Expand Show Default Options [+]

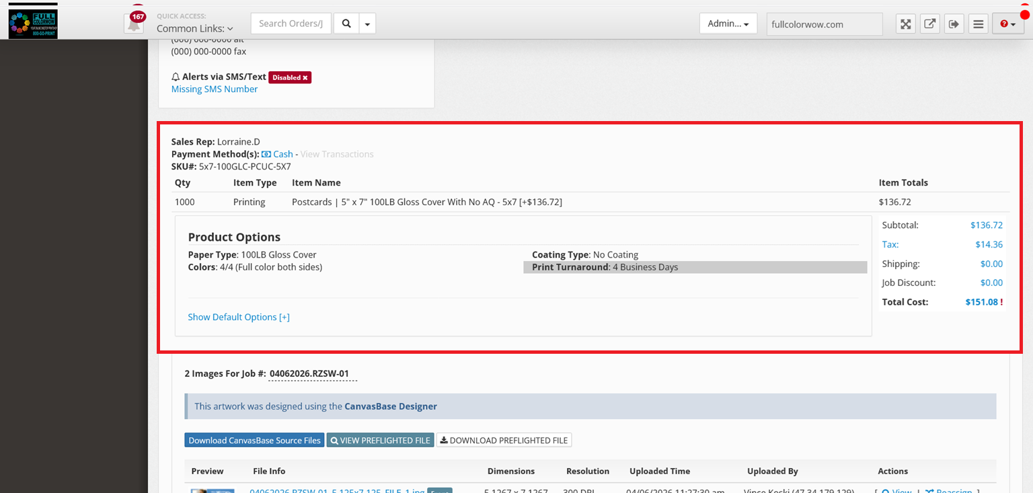239,317
